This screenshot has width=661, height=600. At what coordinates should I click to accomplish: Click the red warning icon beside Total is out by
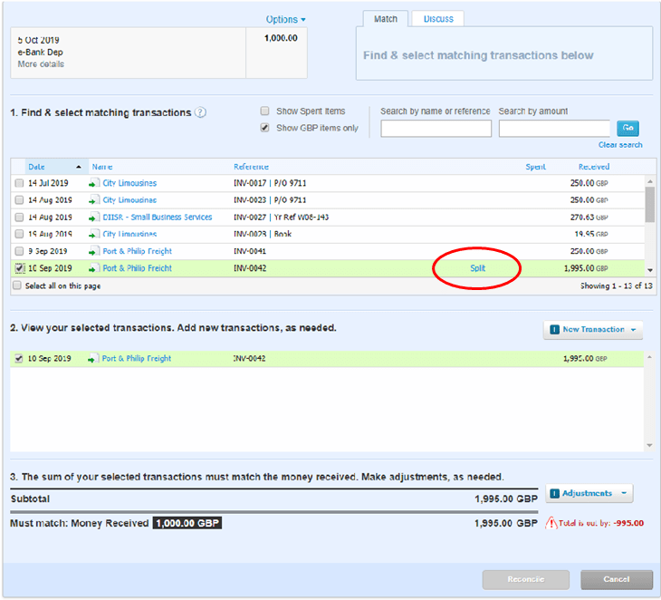551,523
